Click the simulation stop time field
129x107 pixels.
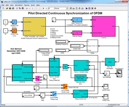point(51,8)
